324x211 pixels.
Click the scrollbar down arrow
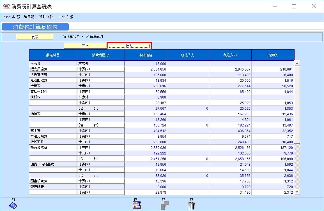(x=297, y=192)
